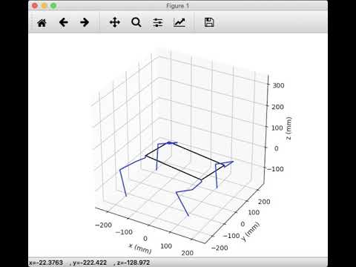The height and width of the screenshot is (267, 356).
Task: Click the y=-222.422 coordinate in status bar
Action: pos(90,263)
